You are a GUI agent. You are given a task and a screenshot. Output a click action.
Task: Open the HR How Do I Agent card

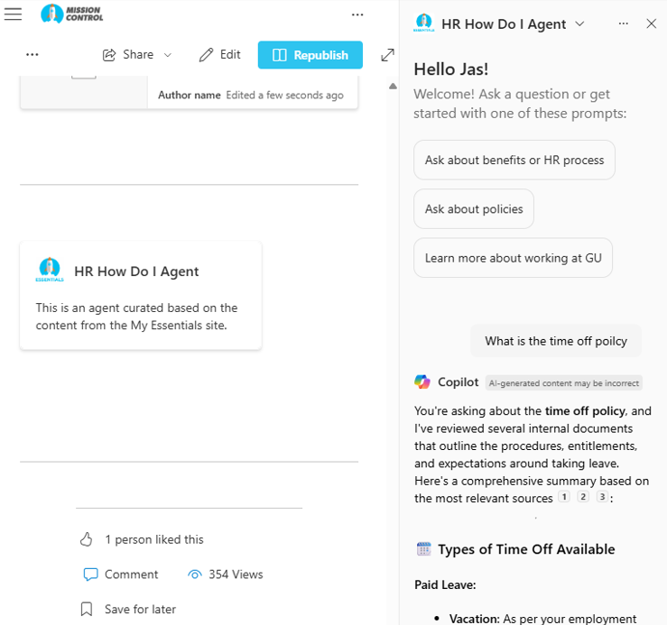[141, 296]
